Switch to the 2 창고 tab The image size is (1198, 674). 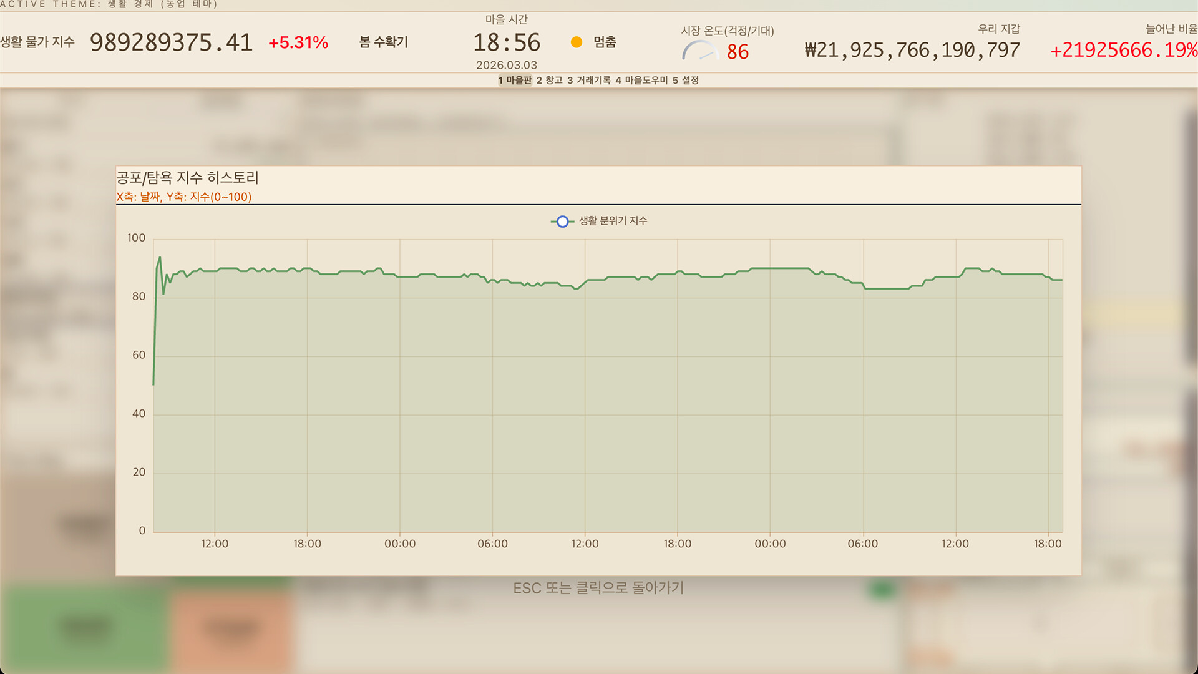tap(550, 81)
